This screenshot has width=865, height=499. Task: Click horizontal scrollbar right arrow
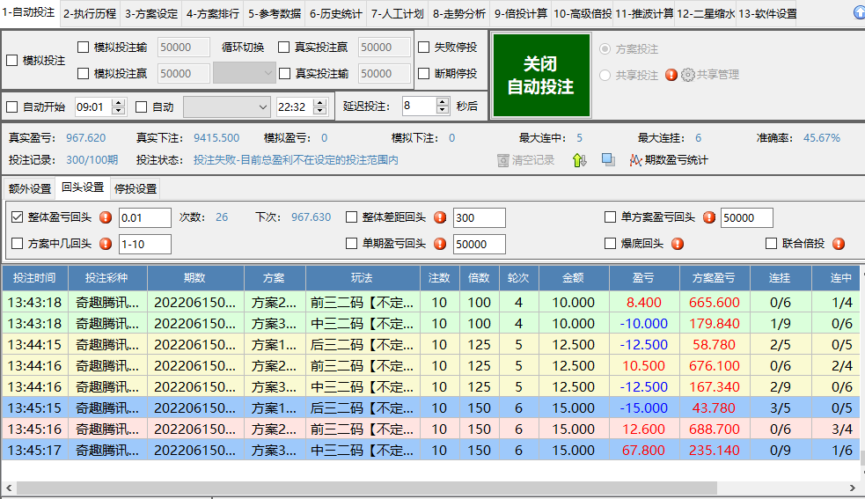[853, 488]
